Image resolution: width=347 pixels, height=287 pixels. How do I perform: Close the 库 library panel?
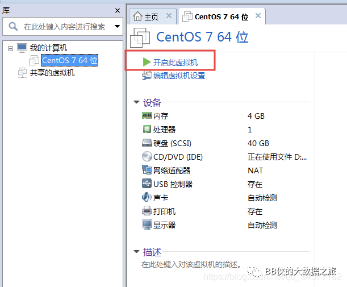[x=118, y=10]
